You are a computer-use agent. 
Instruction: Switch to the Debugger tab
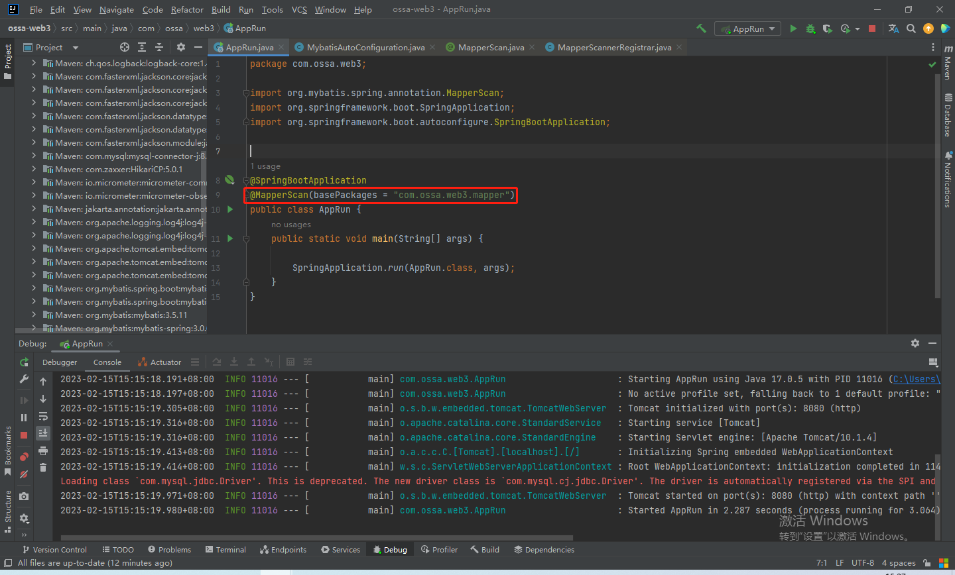60,362
